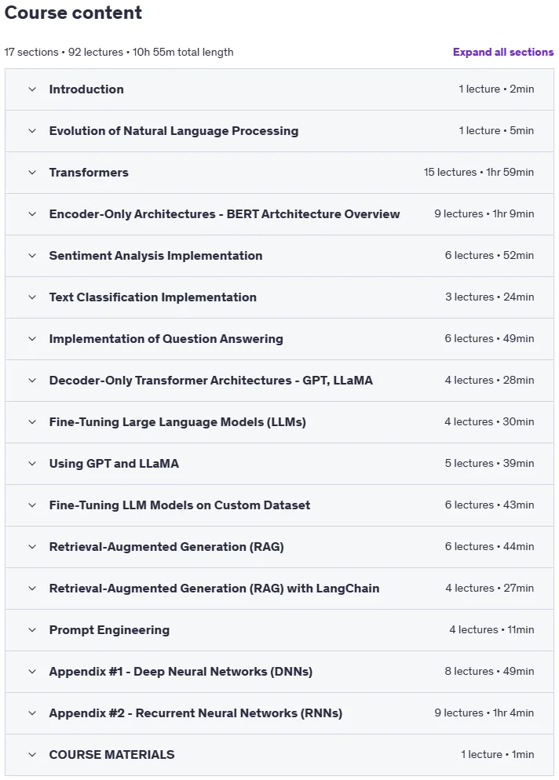Image resolution: width=559 pixels, height=780 pixels.
Task: Expand chevron for Implementation of Question Answering
Action: click(x=32, y=339)
